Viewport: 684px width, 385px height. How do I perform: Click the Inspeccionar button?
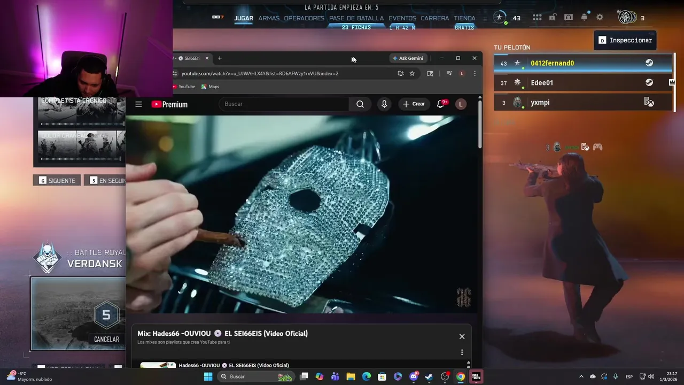tap(625, 40)
